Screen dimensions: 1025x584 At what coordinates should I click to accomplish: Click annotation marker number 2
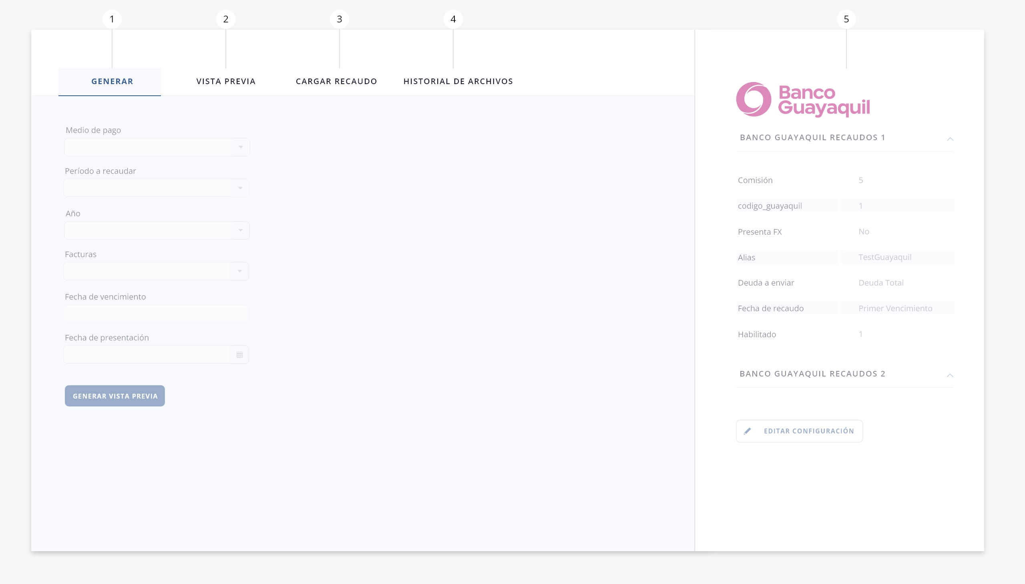[226, 19]
